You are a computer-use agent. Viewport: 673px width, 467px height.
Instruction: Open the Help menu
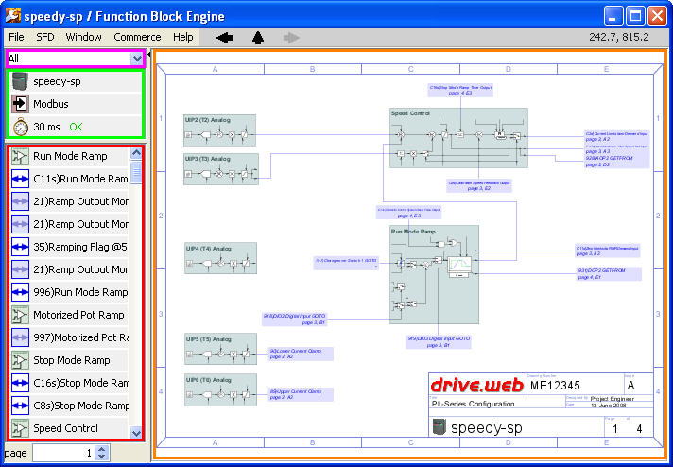click(182, 38)
